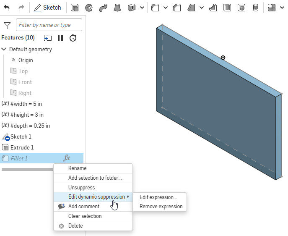Click the Filter by name or type field
288x236 pixels.
click(x=49, y=25)
